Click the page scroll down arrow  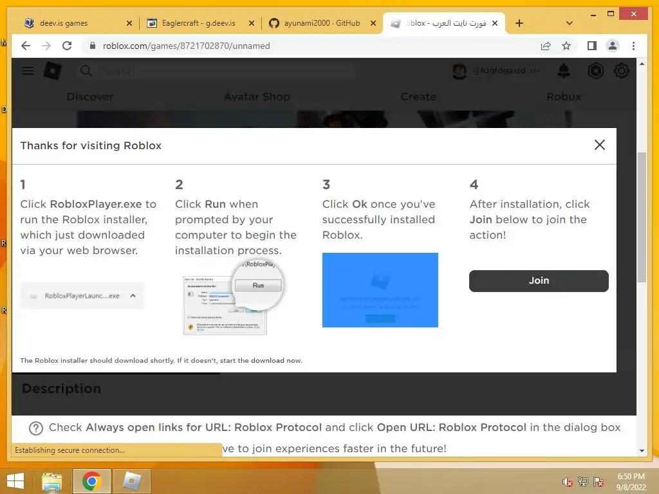point(642,451)
